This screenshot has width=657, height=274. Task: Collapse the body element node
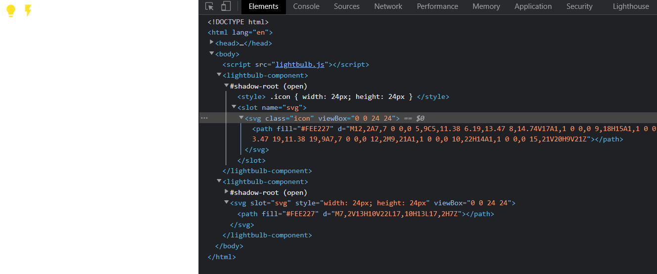(x=212, y=53)
